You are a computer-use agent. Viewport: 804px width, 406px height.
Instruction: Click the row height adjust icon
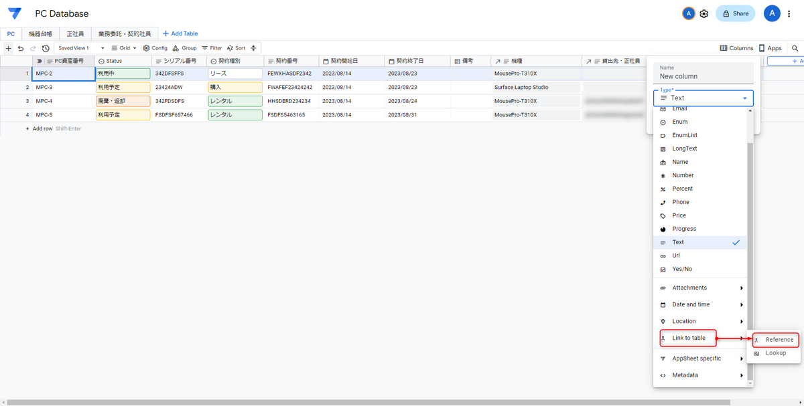click(253, 48)
